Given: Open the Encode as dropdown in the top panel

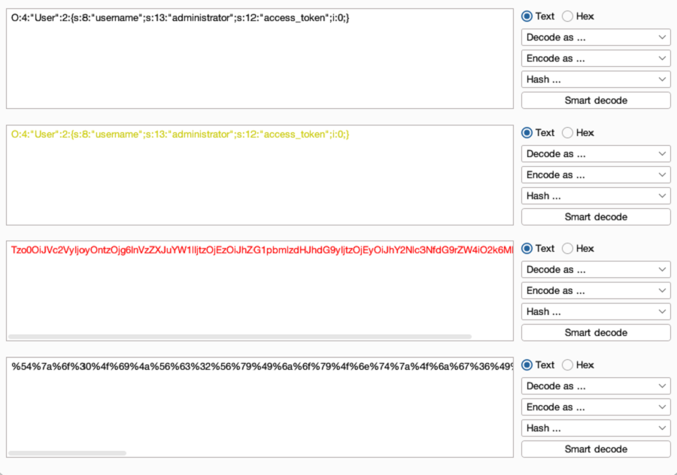Looking at the screenshot, I should pos(595,58).
